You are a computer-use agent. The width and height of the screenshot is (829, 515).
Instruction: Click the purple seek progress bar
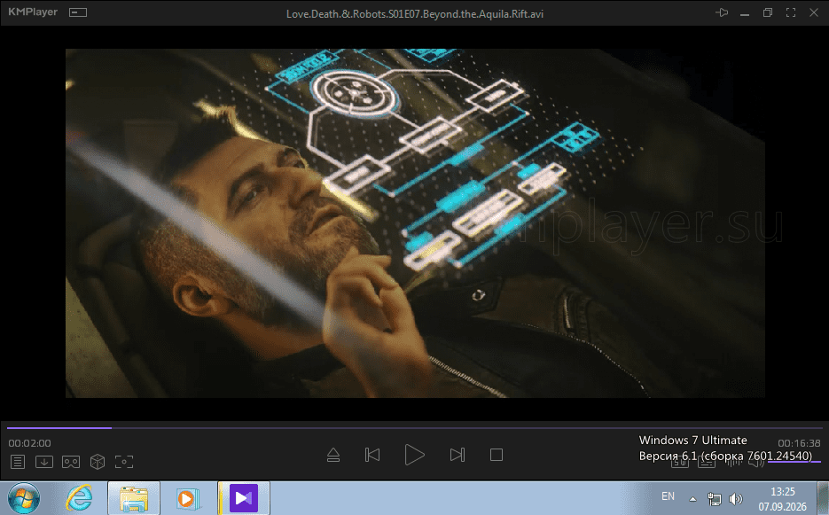[x=415, y=428]
